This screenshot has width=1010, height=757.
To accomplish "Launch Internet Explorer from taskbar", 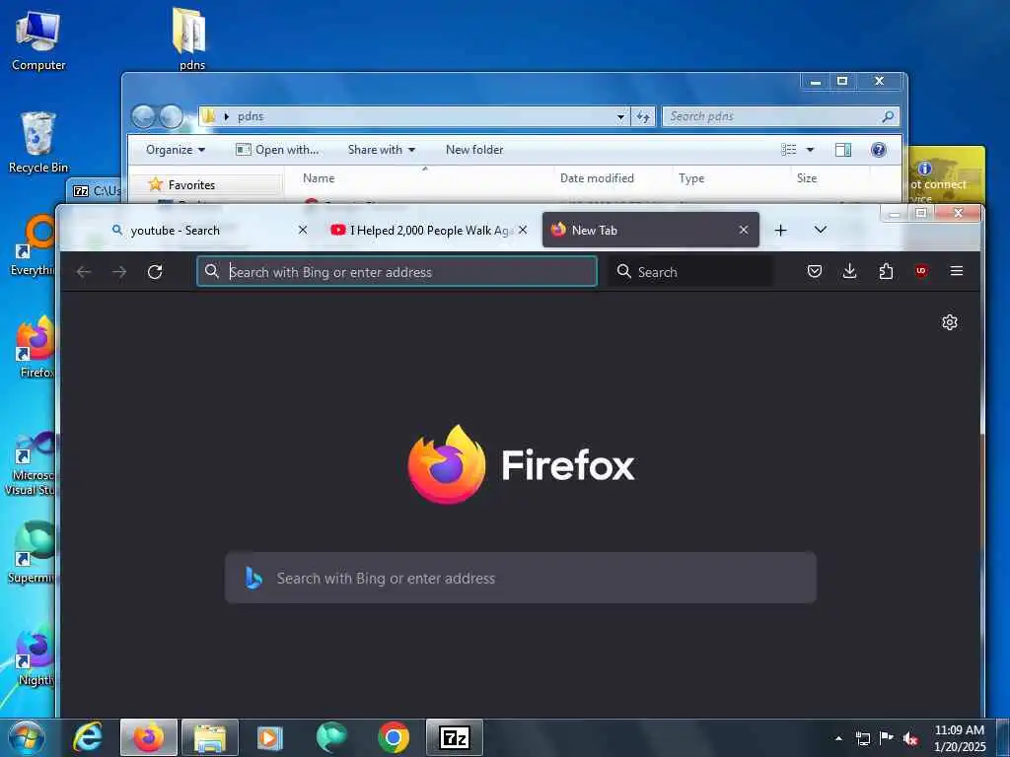I will (88, 737).
